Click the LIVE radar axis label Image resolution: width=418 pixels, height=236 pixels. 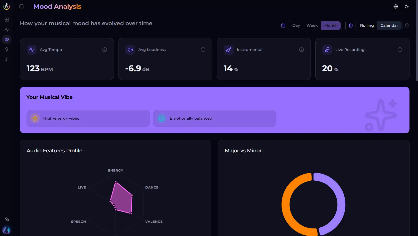coord(82,188)
